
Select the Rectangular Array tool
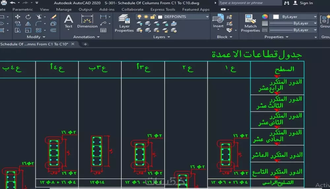pos(39,30)
